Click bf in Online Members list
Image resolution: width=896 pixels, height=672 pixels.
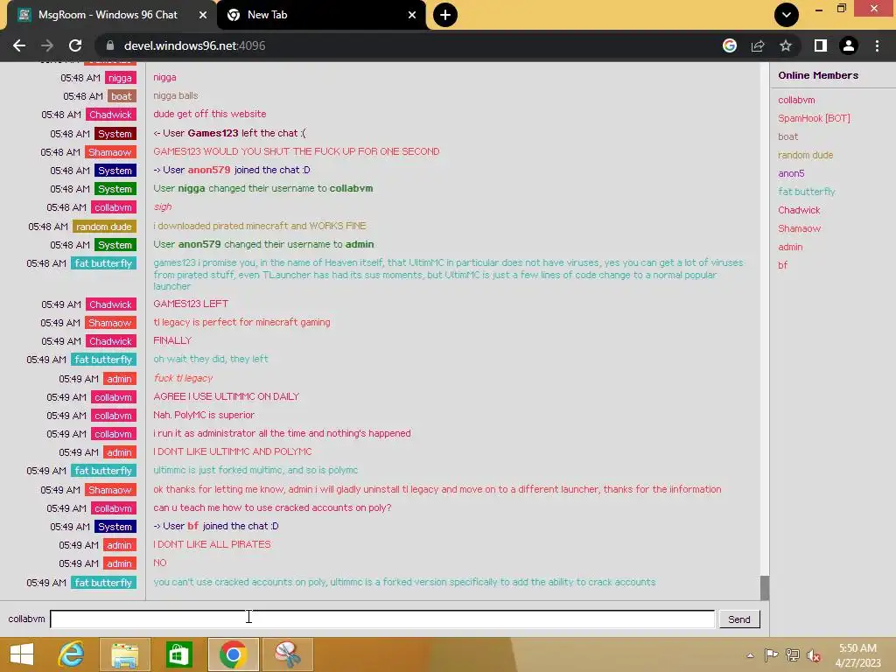[782, 265]
